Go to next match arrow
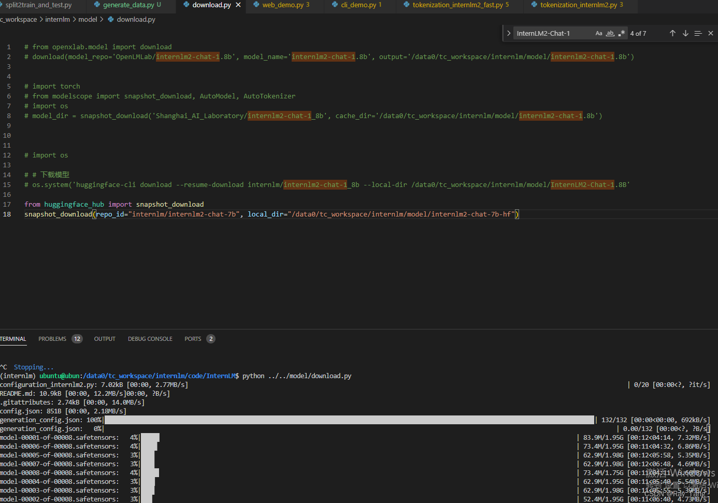 tap(685, 33)
